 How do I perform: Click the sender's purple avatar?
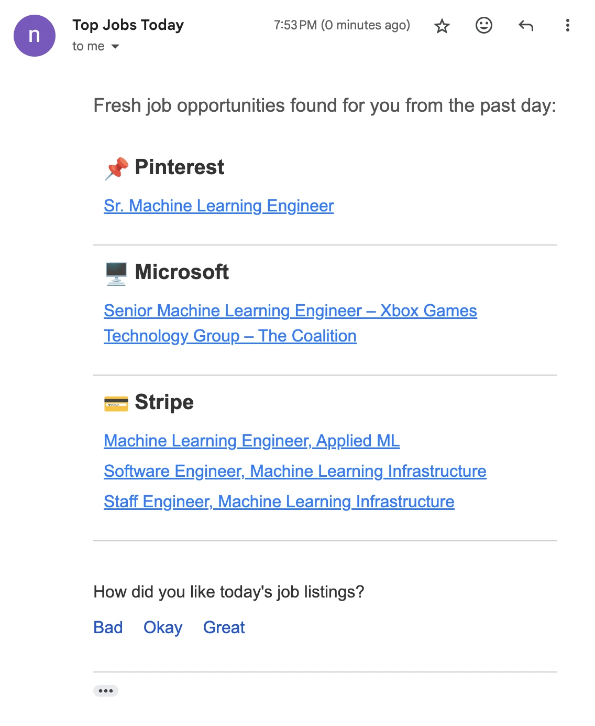[x=34, y=35]
